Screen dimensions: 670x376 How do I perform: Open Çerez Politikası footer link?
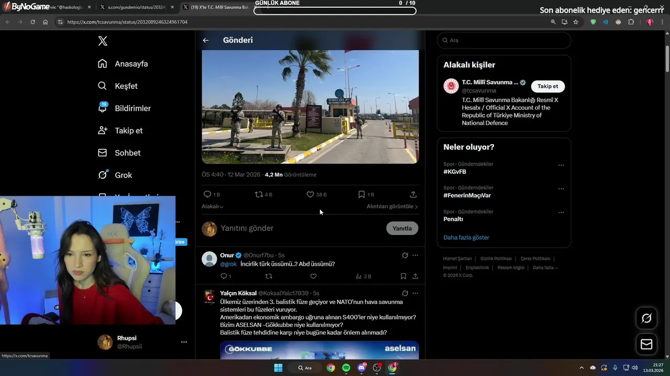pyautogui.click(x=535, y=258)
